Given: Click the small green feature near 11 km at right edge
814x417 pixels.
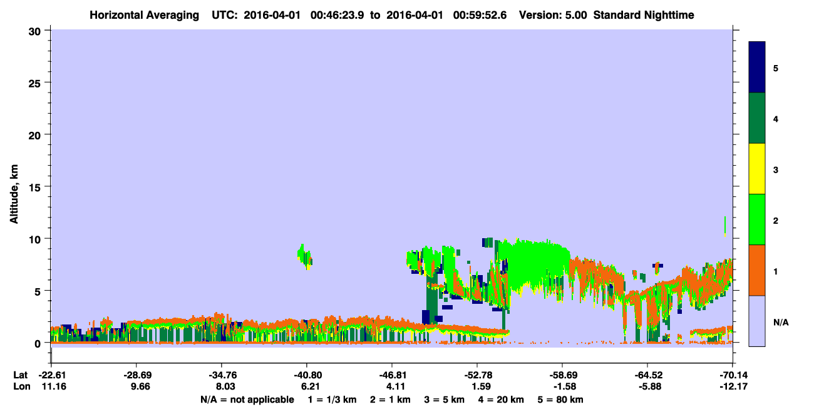Looking at the screenshot, I should [725, 226].
